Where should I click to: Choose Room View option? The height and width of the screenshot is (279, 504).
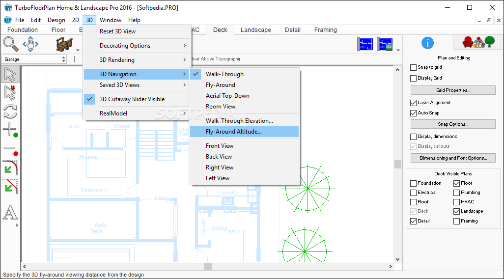point(244,107)
